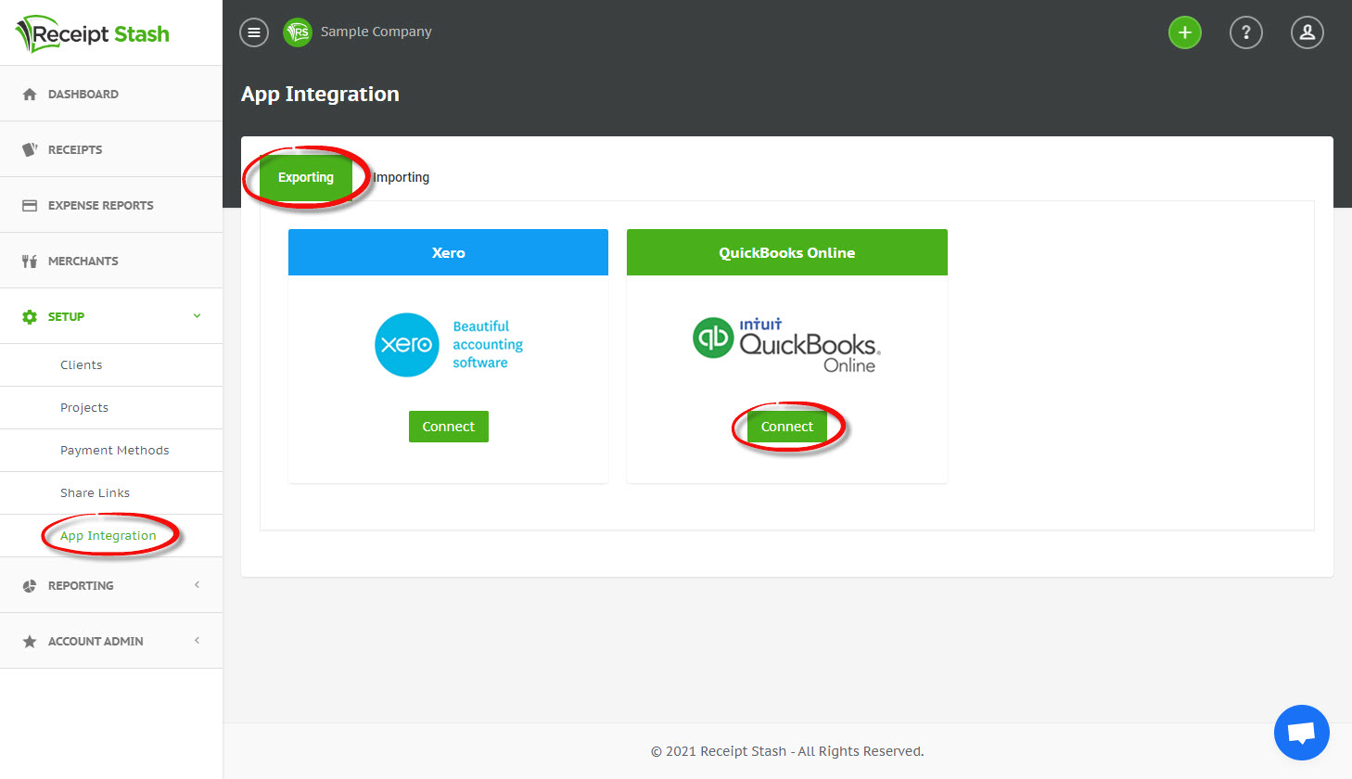
Task: Open the chat support bubble
Action: coord(1302,733)
